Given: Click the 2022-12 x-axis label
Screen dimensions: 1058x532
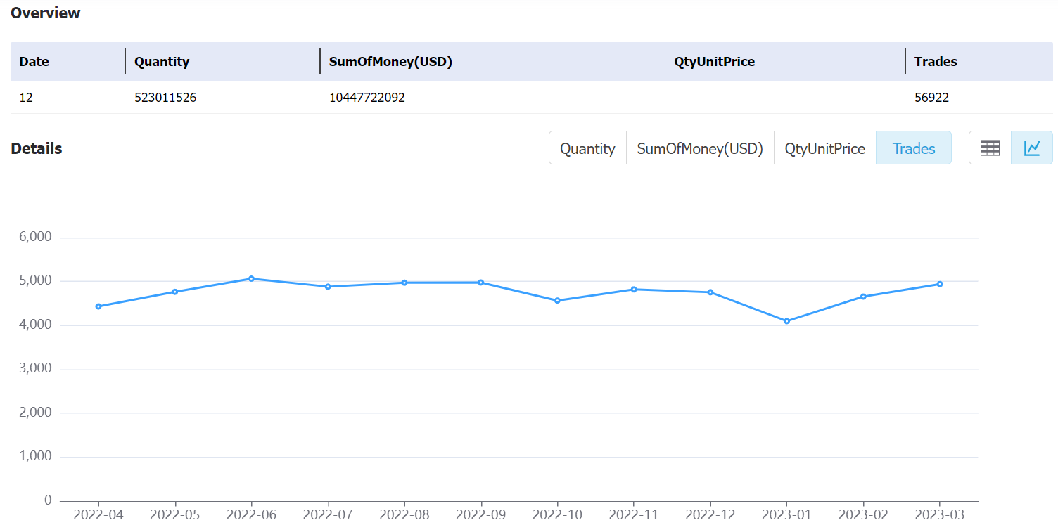Looking at the screenshot, I should tap(710, 515).
